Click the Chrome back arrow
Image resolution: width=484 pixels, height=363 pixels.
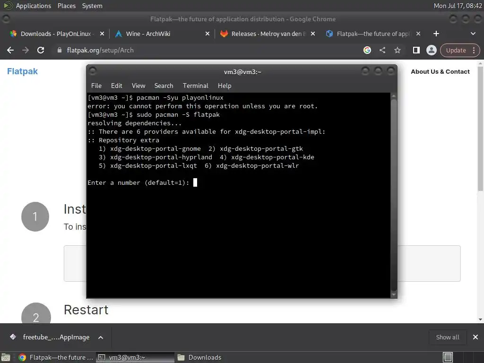point(10,50)
